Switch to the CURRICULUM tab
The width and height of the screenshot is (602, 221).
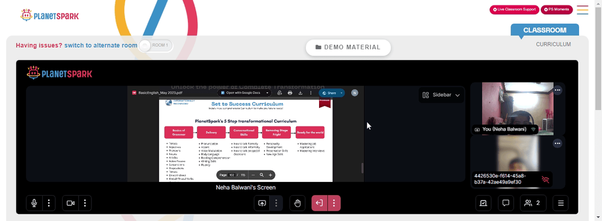tap(553, 44)
